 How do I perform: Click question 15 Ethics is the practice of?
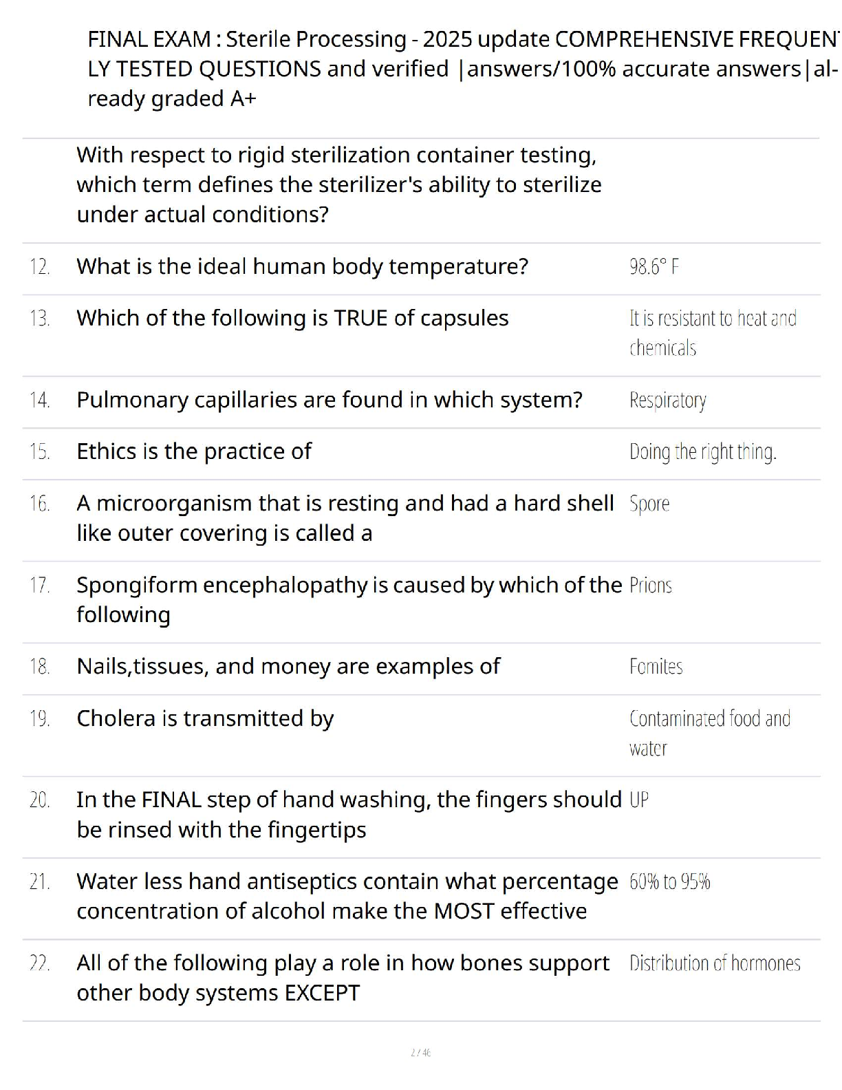click(194, 451)
